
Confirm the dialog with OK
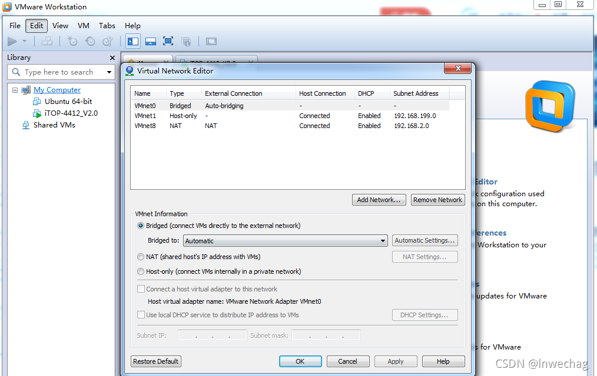[300, 361]
